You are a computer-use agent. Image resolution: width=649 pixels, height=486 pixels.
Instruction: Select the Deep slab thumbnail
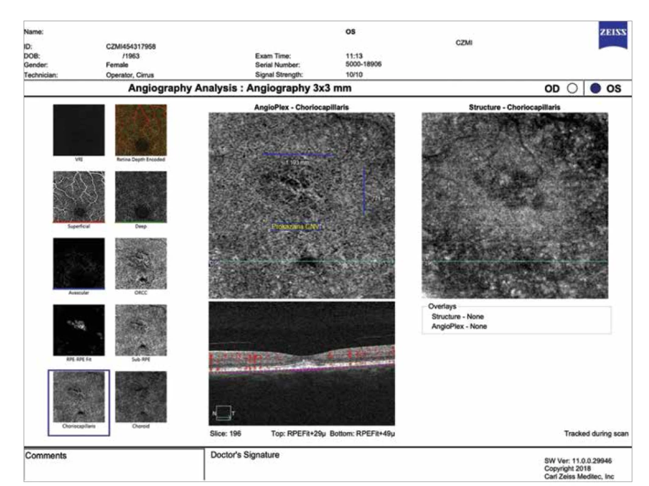point(141,197)
